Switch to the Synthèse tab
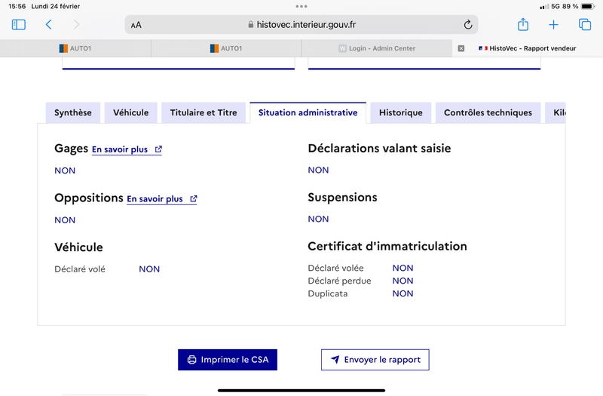The height and width of the screenshot is (396, 603). pyautogui.click(x=73, y=113)
